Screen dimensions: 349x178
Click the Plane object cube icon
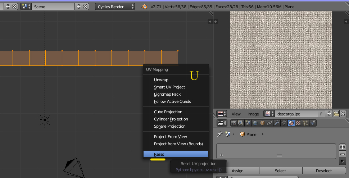click(x=242, y=134)
